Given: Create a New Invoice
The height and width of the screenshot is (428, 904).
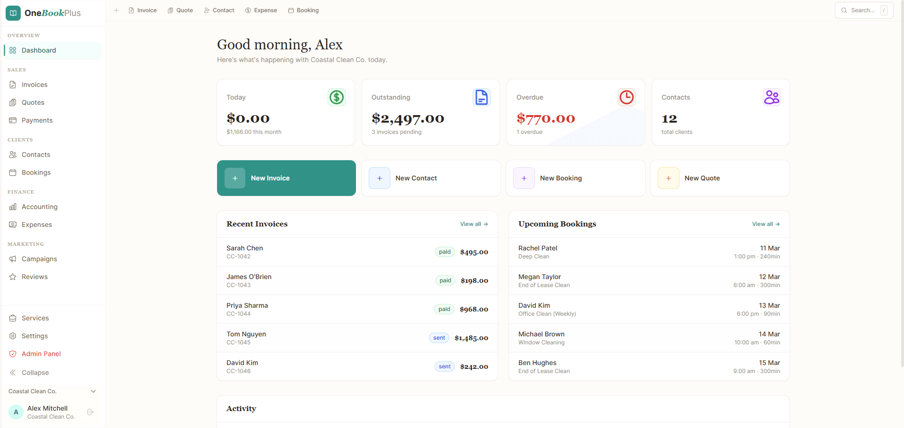Looking at the screenshot, I should pos(286,178).
